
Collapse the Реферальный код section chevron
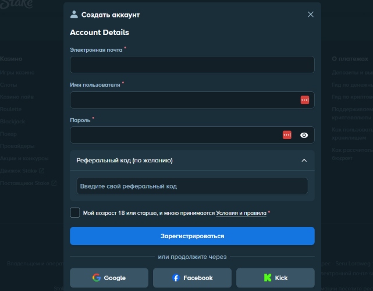pos(304,161)
